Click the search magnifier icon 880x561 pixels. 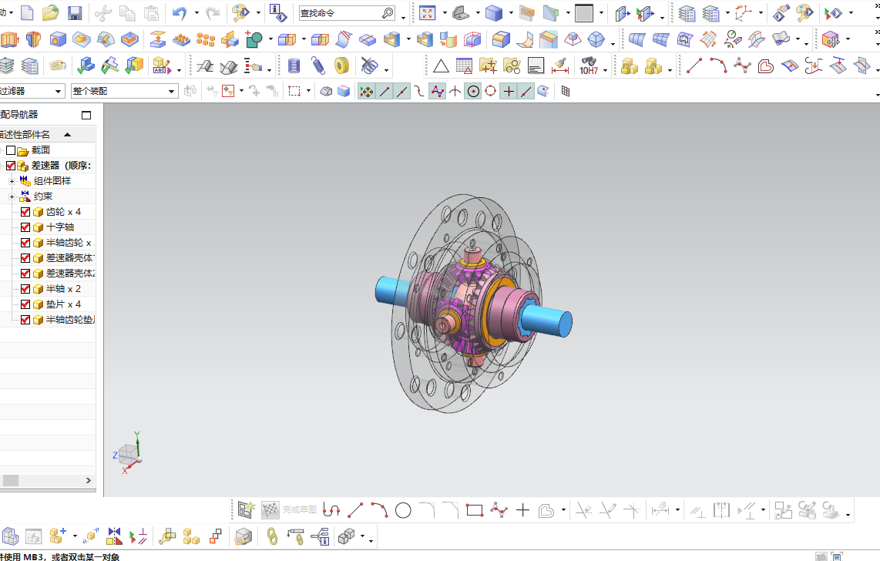388,13
